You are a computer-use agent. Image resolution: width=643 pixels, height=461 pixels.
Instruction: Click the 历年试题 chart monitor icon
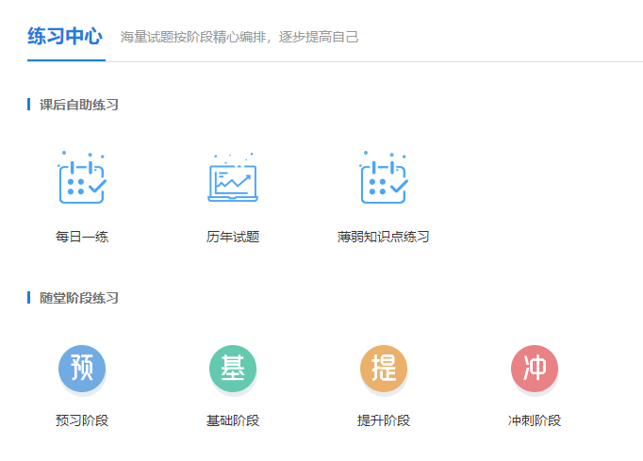click(233, 179)
